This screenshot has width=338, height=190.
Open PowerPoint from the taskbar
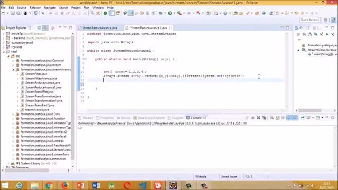(x=80, y=185)
